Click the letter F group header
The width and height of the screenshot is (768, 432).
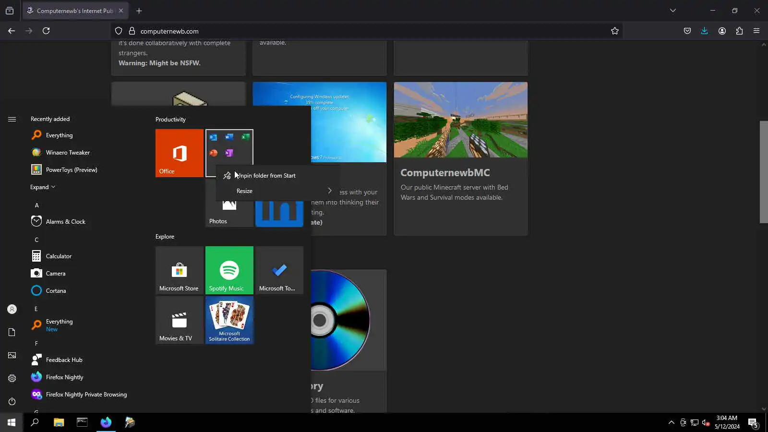pyautogui.click(x=36, y=344)
